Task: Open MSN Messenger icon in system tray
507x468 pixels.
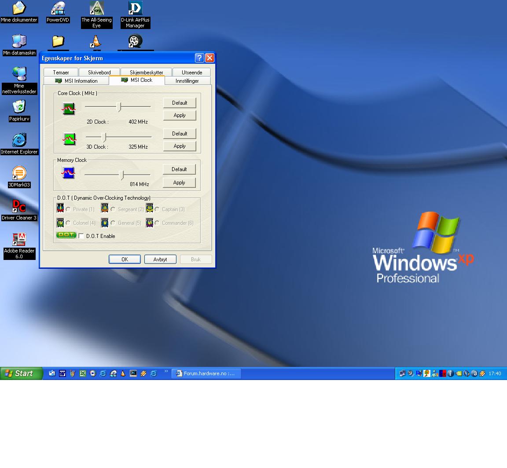Action: pyautogui.click(x=435, y=373)
